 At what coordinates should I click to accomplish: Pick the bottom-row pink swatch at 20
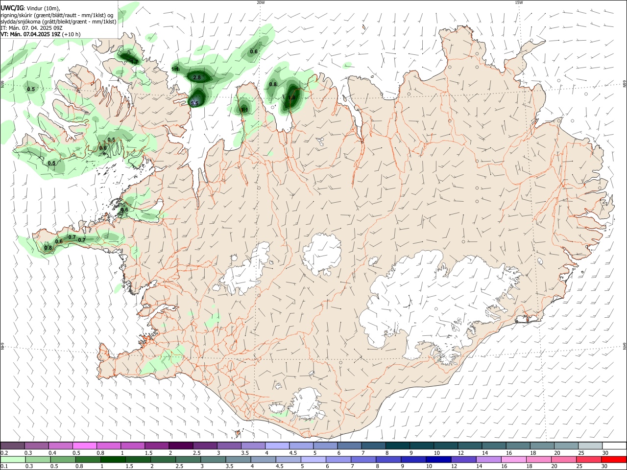coord(564,459)
